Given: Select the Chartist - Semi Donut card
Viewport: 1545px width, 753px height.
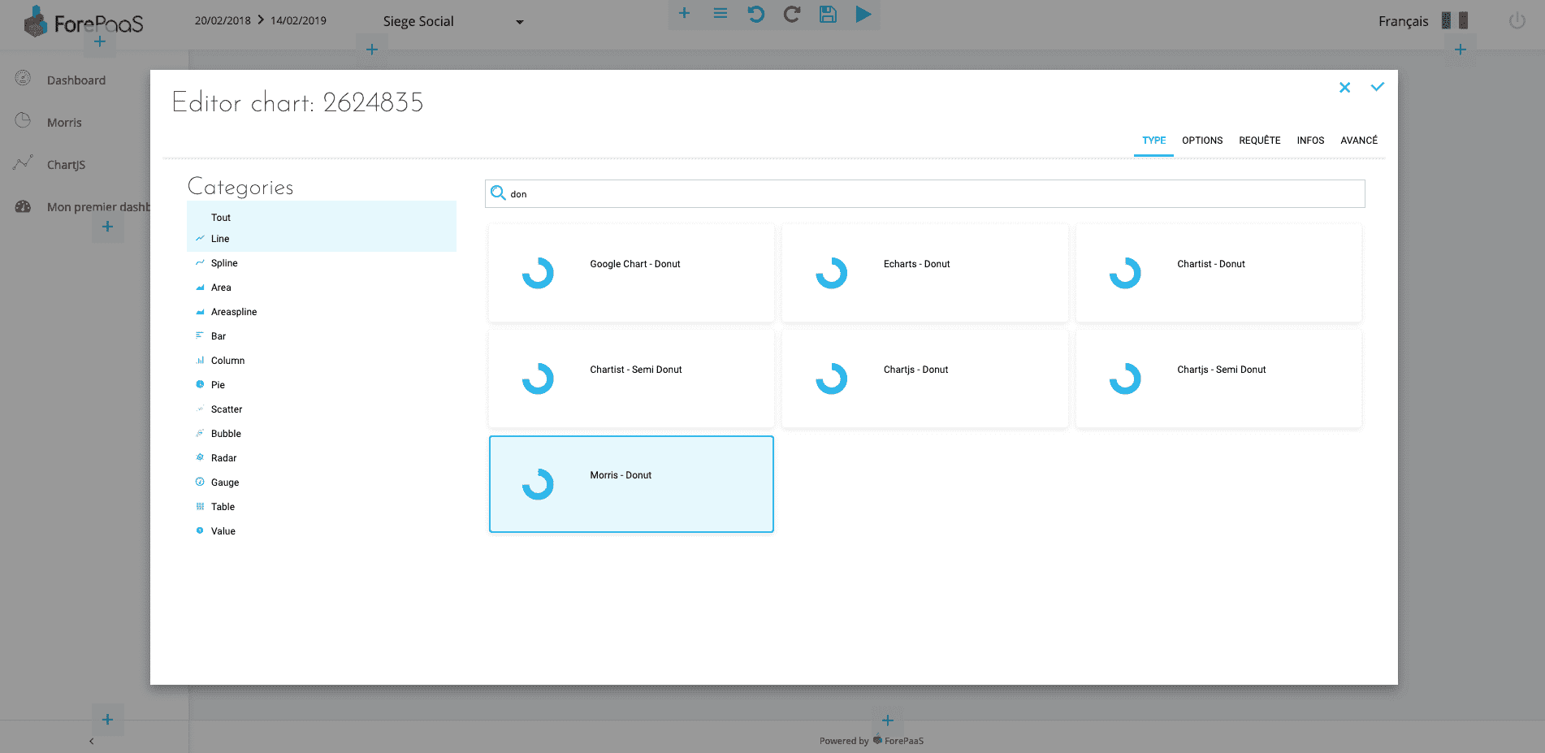Looking at the screenshot, I should (631, 379).
